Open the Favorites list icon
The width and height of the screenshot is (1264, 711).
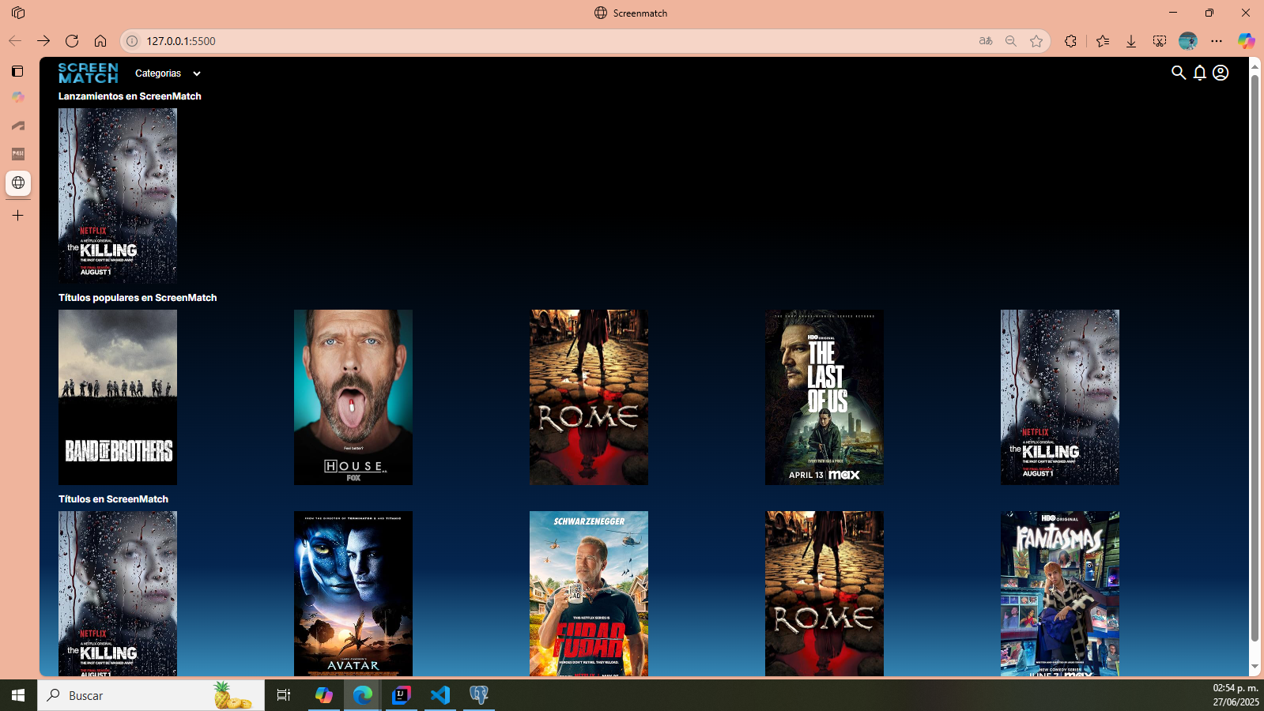click(1103, 41)
